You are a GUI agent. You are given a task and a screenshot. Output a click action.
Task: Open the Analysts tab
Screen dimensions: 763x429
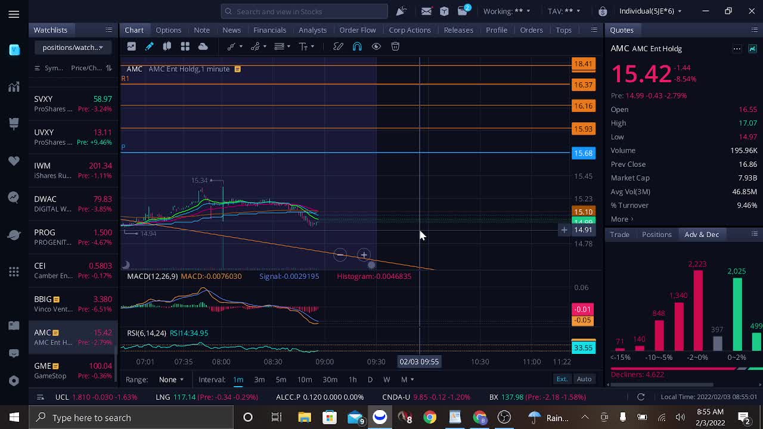[x=312, y=30]
